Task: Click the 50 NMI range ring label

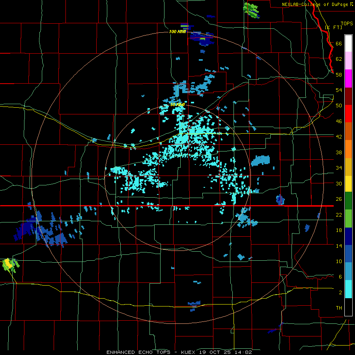Action: click(177, 105)
